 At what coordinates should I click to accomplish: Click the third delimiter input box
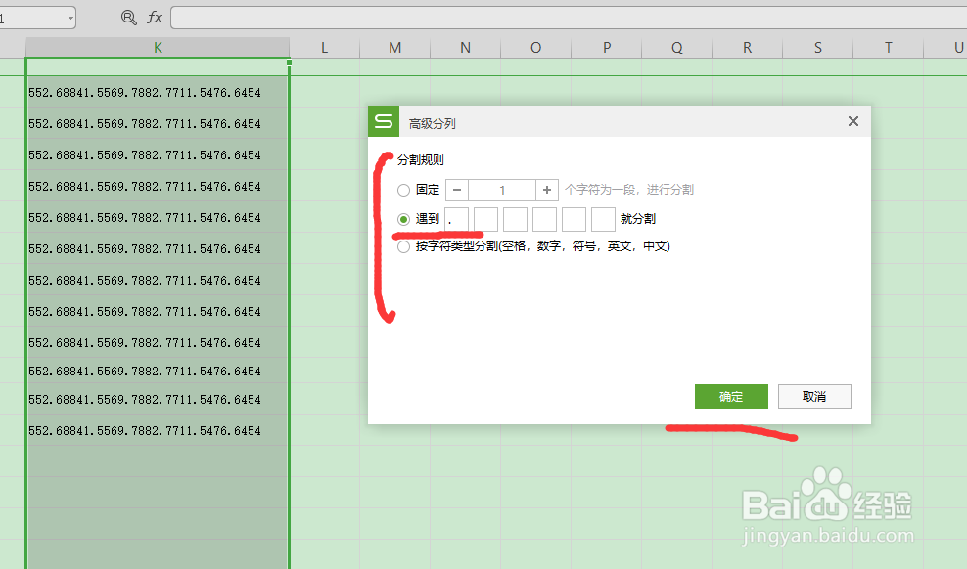pos(515,219)
